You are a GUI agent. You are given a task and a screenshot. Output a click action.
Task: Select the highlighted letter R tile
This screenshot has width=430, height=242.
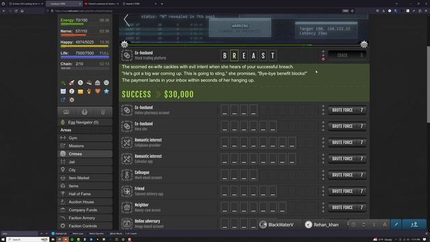tap(234, 56)
